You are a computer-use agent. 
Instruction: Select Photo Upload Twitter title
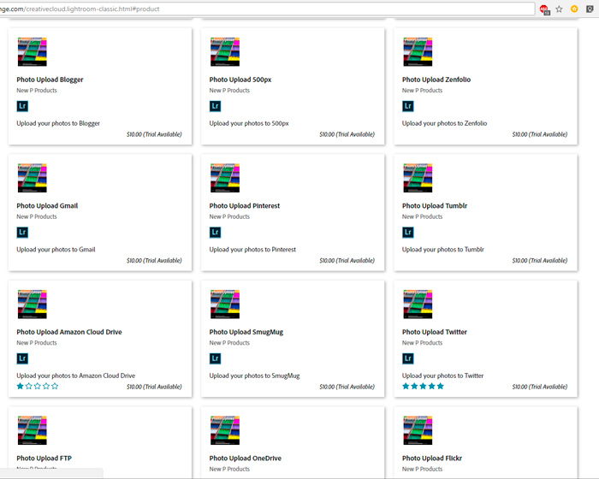435,332
